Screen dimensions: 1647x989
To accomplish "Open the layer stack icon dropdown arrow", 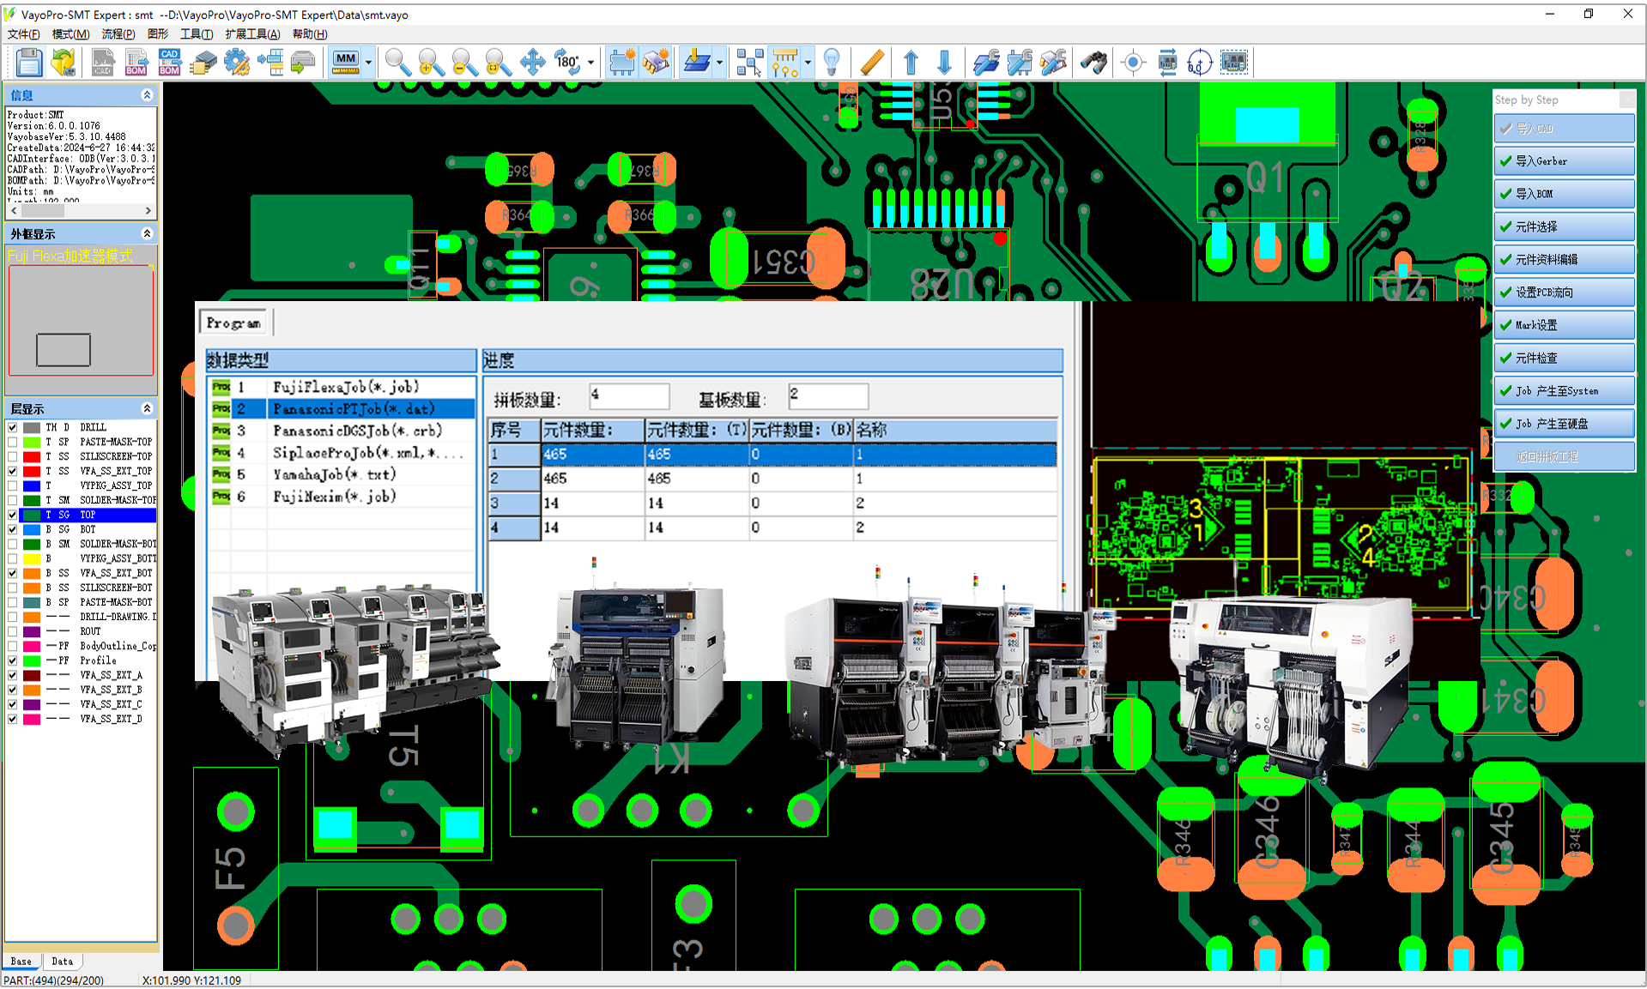I will pyautogui.click(x=719, y=63).
